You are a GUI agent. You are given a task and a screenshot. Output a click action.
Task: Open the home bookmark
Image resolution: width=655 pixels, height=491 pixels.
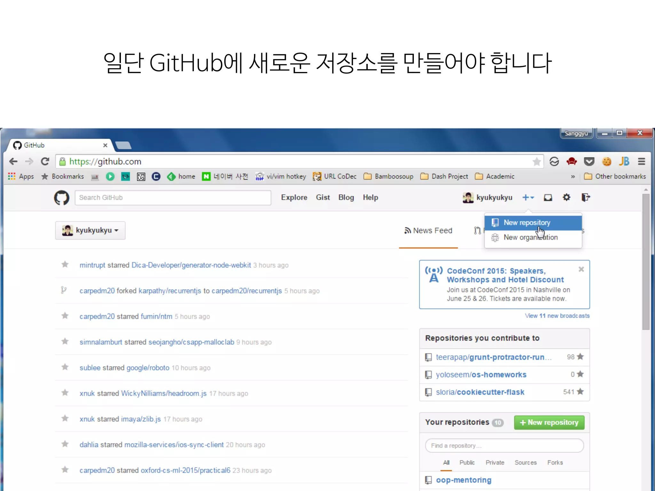(181, 176)
